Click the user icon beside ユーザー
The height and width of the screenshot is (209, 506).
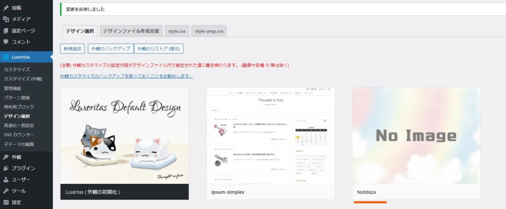6,180
